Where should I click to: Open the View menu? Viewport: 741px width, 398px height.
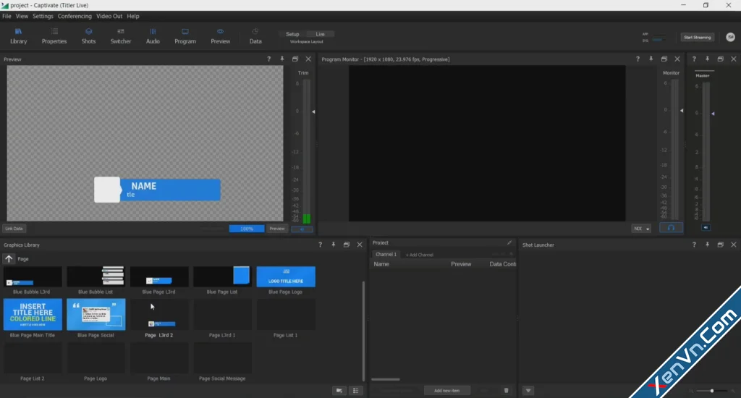22,16
